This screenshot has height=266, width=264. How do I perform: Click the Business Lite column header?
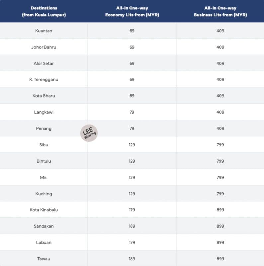tap(220, 11)
